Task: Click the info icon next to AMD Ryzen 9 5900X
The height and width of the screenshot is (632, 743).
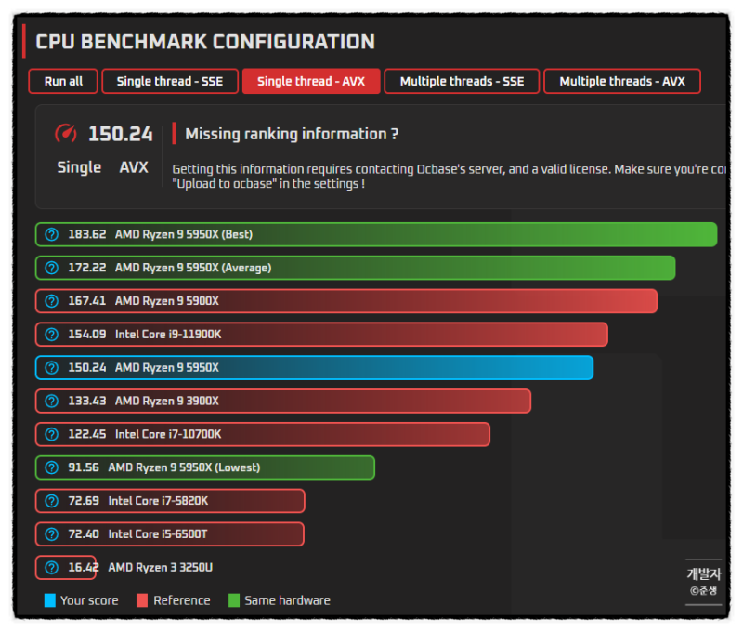Action: pos(50,301)
